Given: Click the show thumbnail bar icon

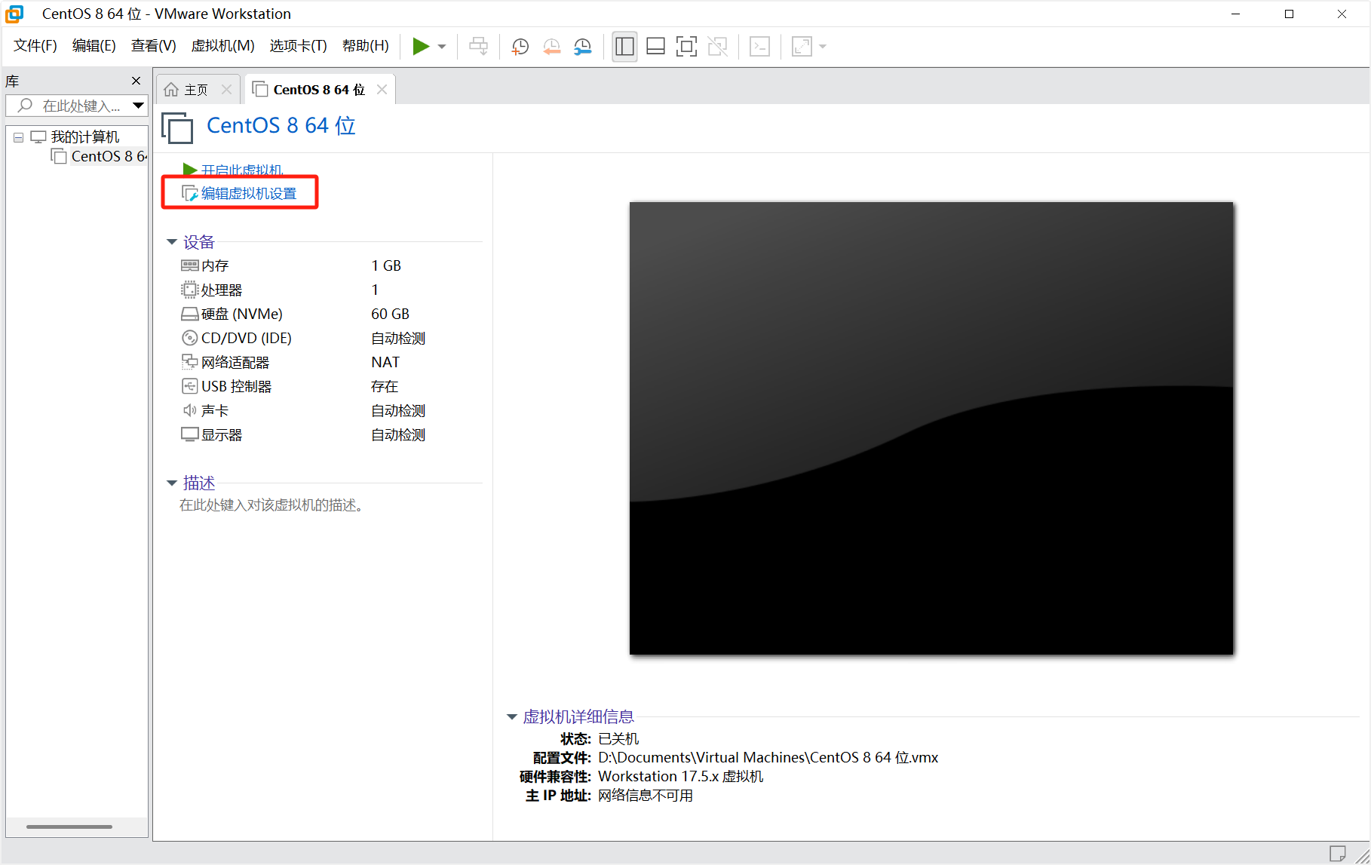Looking at the screenshot, I should click(655, 46).
